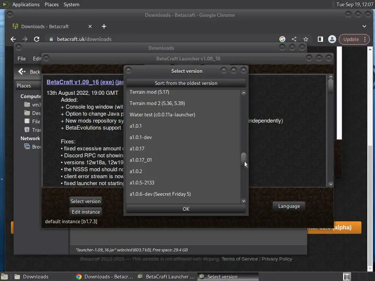The width and height of the screenshot is (375, 281).
Task: Bookmark this page with star
Action: (306, 39)
